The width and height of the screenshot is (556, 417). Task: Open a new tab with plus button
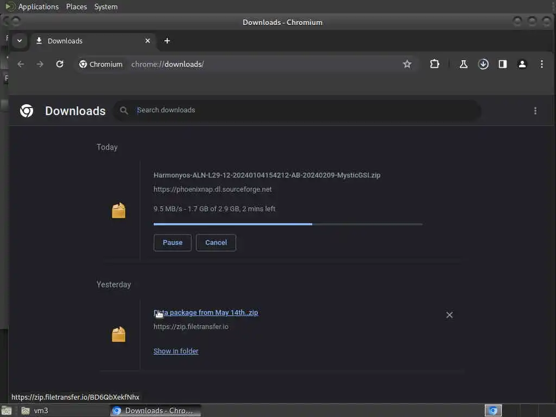(x=167, y=41)
